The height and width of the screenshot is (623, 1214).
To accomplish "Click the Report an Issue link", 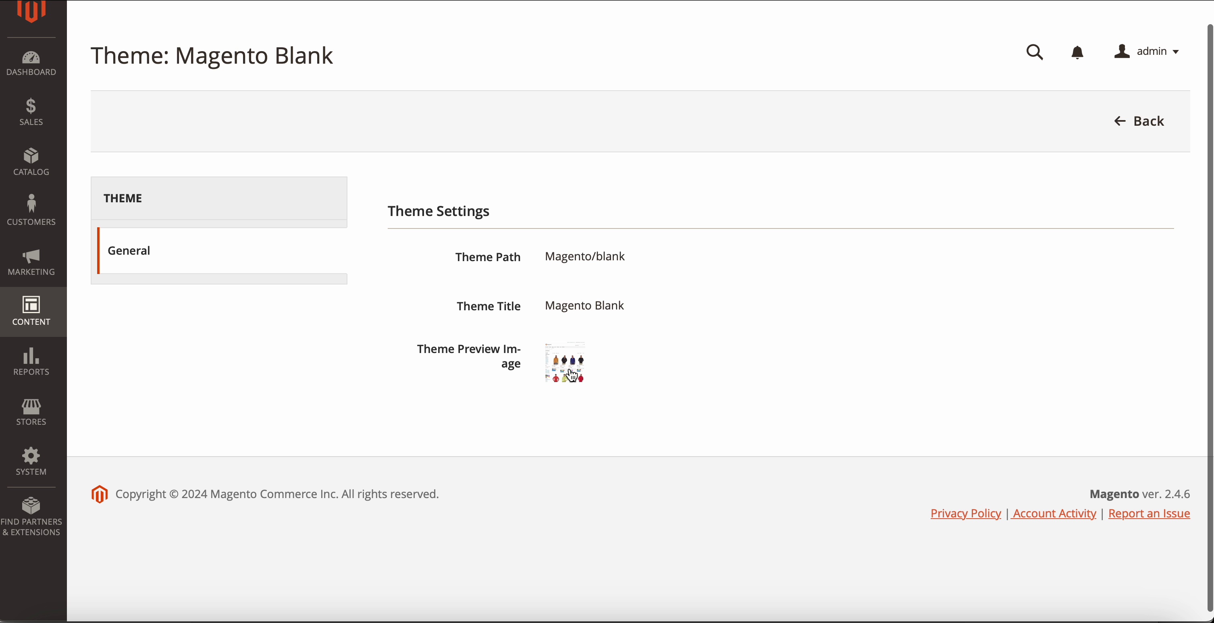I will [x=1149, y=514].
